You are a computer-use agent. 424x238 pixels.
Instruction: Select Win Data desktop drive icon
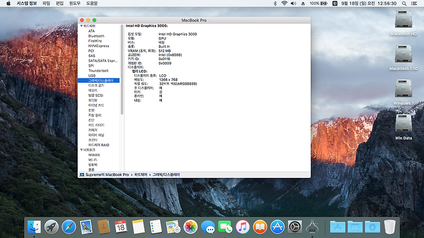[403, 123]
